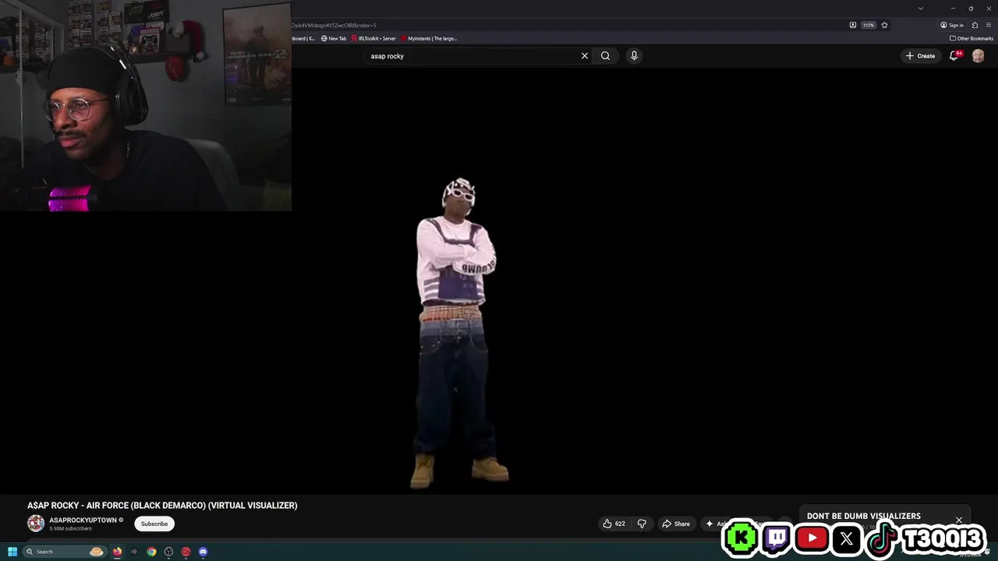The image size is (998, 561).
Task: Open Discord from the taskbar
Action: click(203, 552)
